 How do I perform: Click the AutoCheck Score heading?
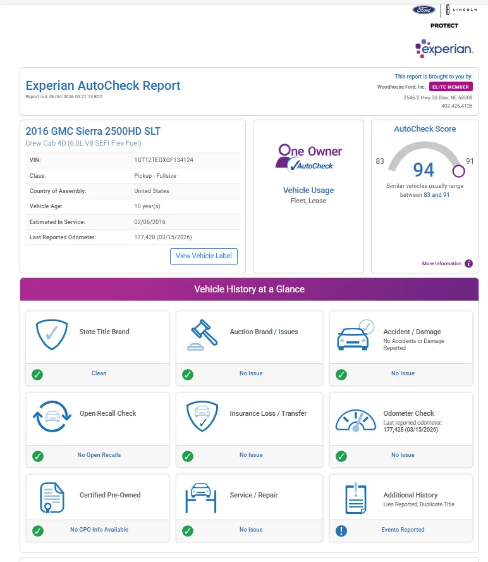(425, 129)
